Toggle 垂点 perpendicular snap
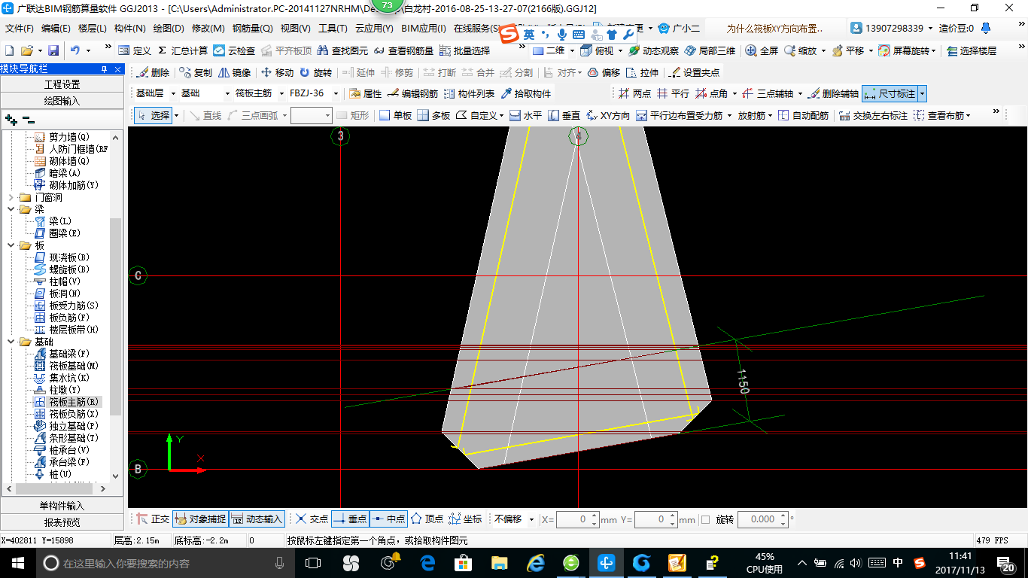The width and height of the screenshot is (1028, 578). [350, 519]
